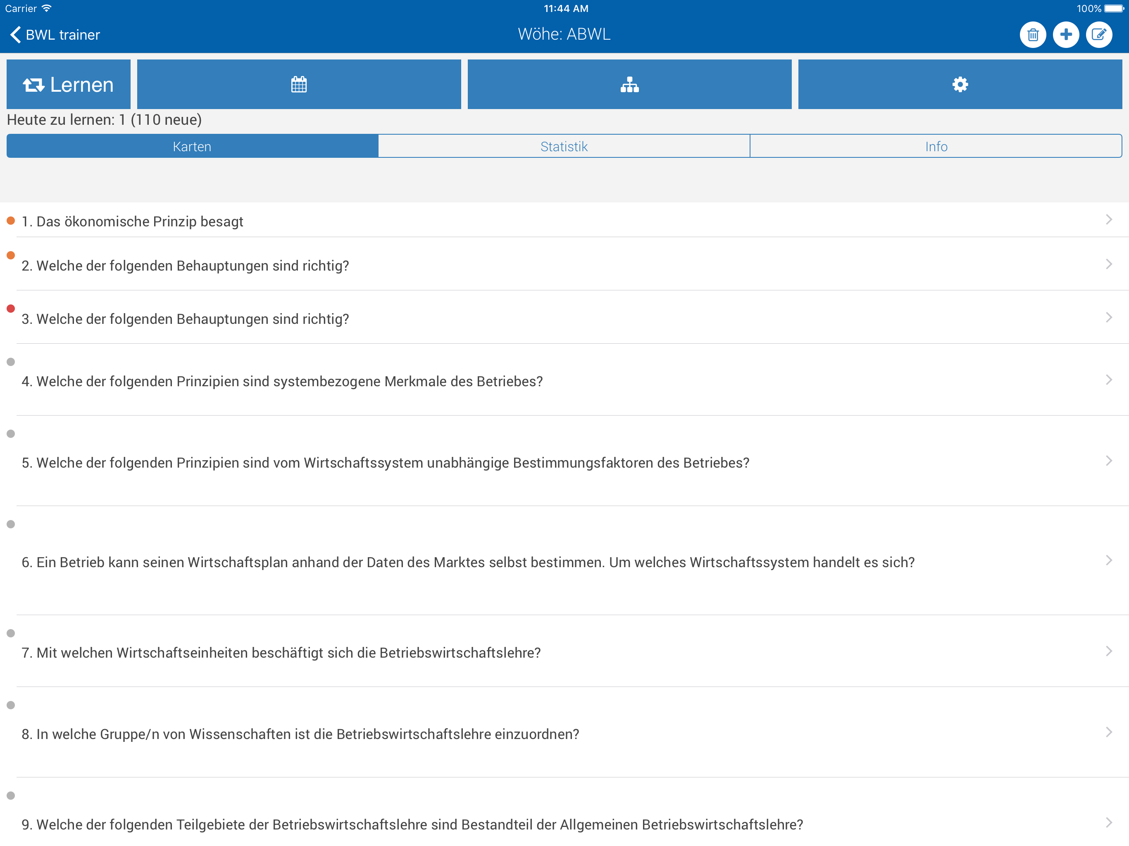Open card 3 Welche der folgenden Behauptungen

(x=564, y=317)
